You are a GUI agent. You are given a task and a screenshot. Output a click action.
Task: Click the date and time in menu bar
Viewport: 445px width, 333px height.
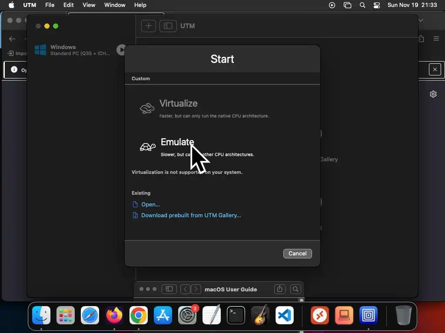(x=412, y=5)
